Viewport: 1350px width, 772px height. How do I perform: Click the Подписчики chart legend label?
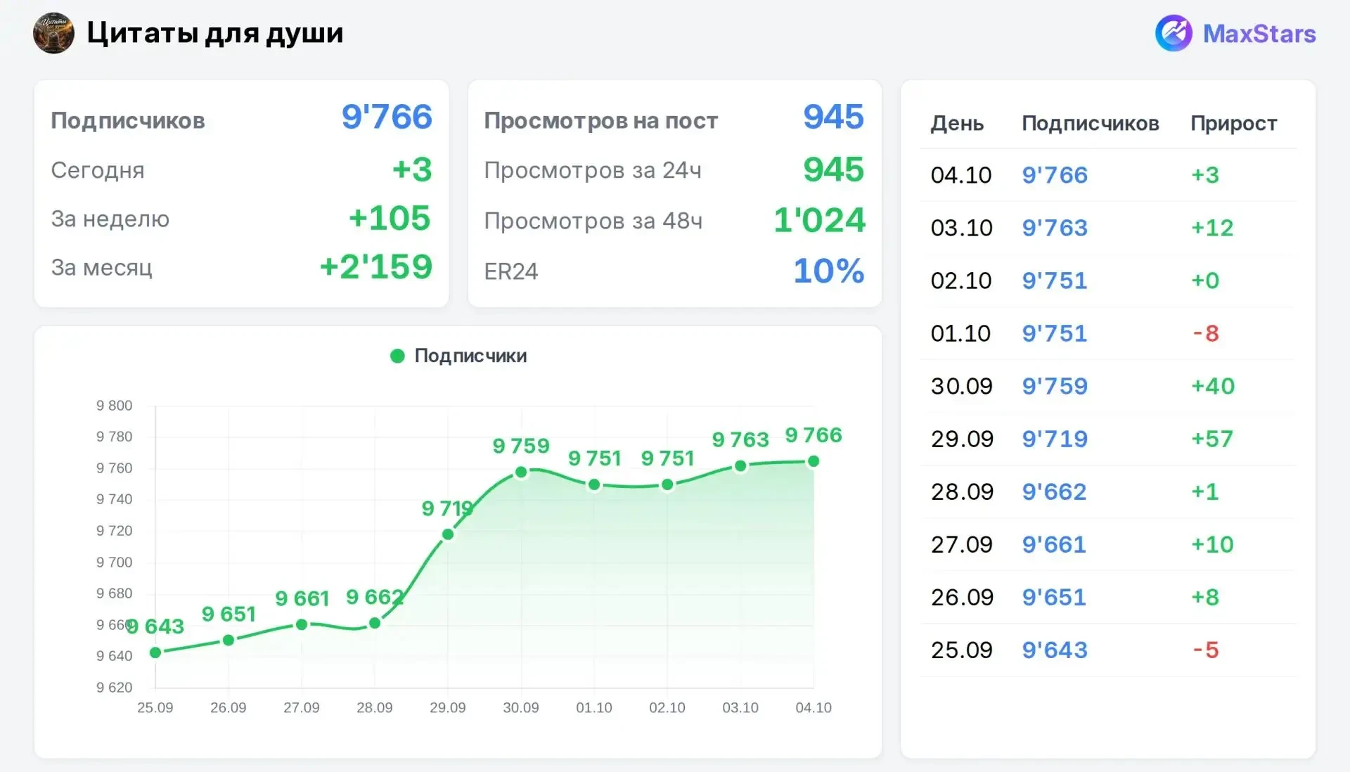point(470,356)
